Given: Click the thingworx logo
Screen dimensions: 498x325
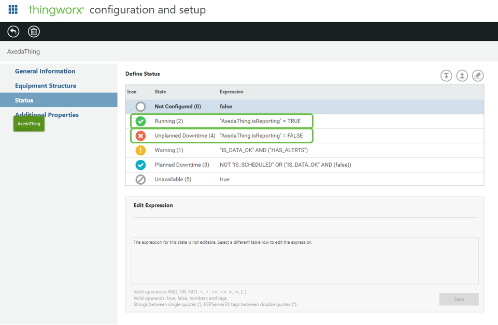Looking at the screenshot, I should 56,10.
